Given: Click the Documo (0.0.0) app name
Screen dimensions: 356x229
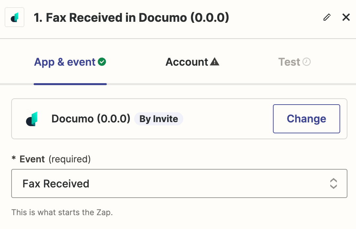Looking at the screenshot, I should click(91, 119).
